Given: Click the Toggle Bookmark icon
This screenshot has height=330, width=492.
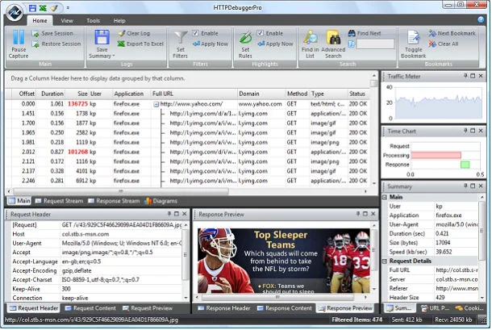Looking at the screenshot, I should click(x=414, y=36).
